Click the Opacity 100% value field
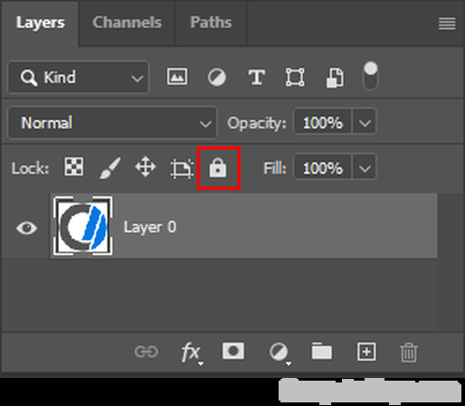This screenshot has width=465, height=406. coord(322,122)
